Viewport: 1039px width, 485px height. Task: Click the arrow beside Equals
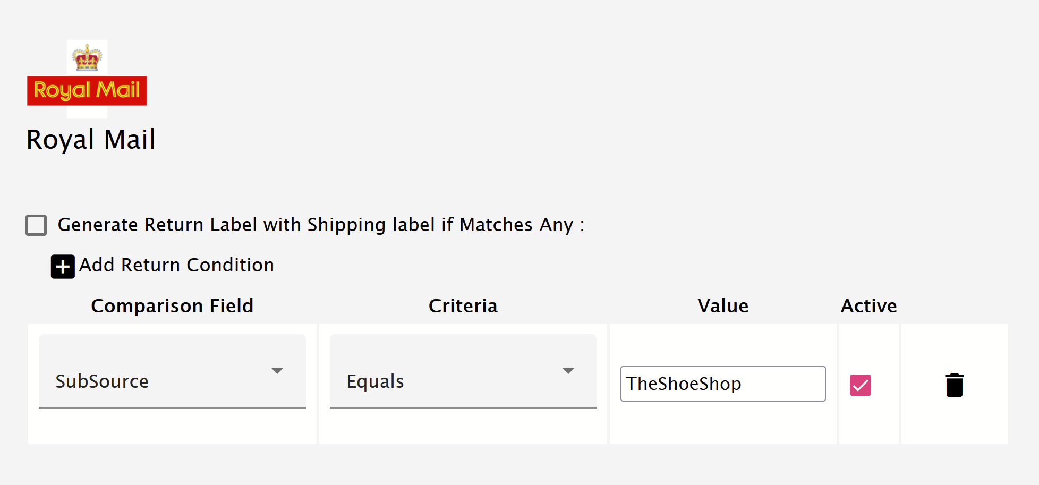(568, 371)
